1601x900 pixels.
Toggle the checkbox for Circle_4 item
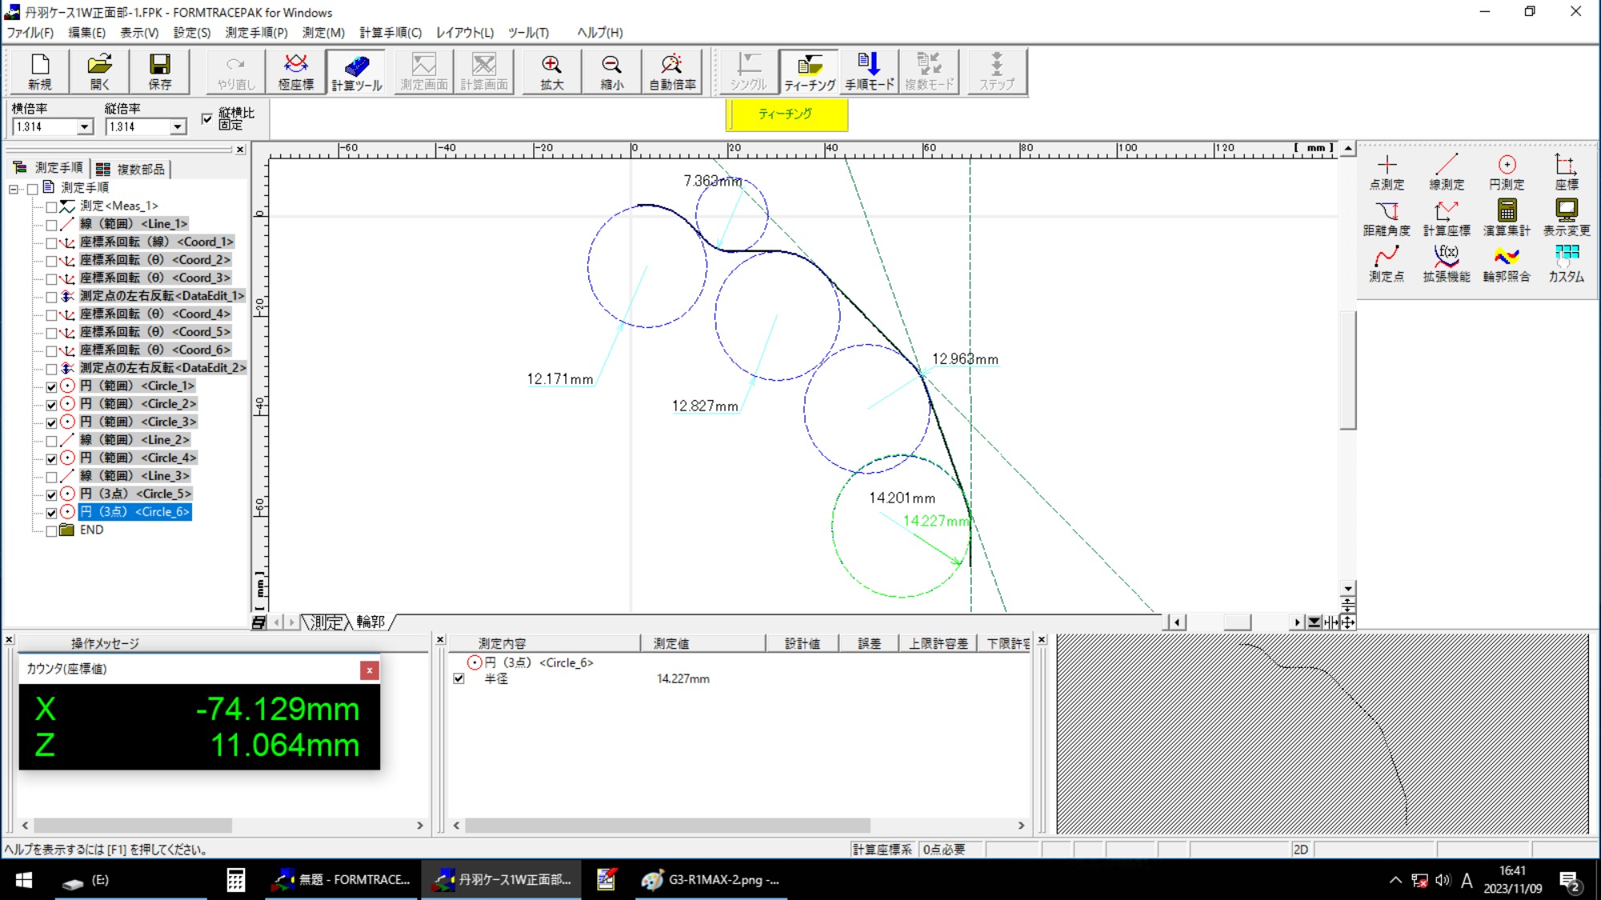point(51,458)
